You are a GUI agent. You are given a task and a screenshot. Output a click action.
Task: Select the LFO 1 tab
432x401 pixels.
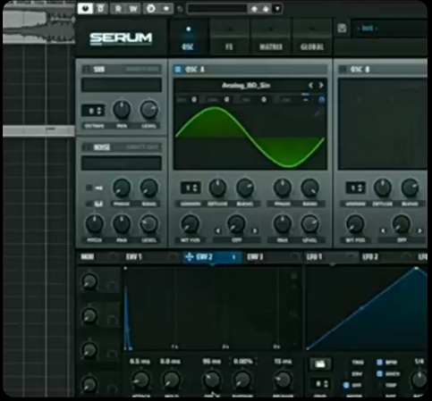pos(314,257)
